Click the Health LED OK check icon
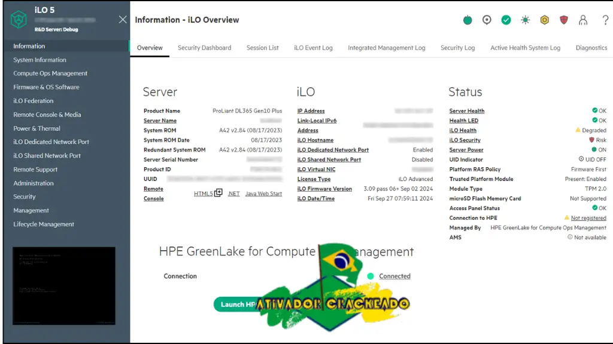613x344 pixels. [594, 120]
